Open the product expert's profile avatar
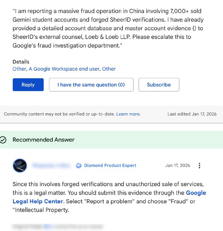223x231 pixels. [20, 165]
